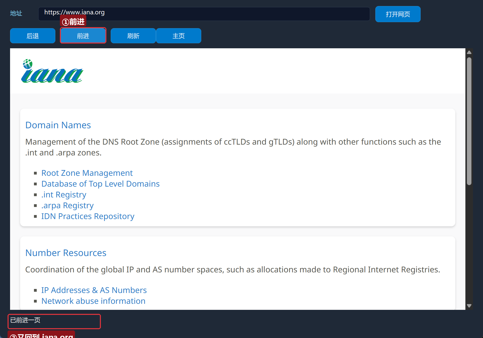Viewport: 483px width, 338px height.
Task: Click the 地址 address label
Action: pos(16,13)
